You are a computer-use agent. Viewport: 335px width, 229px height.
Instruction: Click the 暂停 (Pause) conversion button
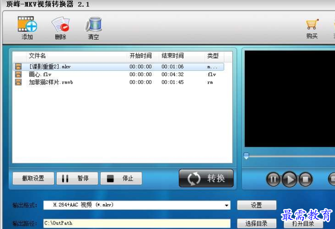pos(77,178)
